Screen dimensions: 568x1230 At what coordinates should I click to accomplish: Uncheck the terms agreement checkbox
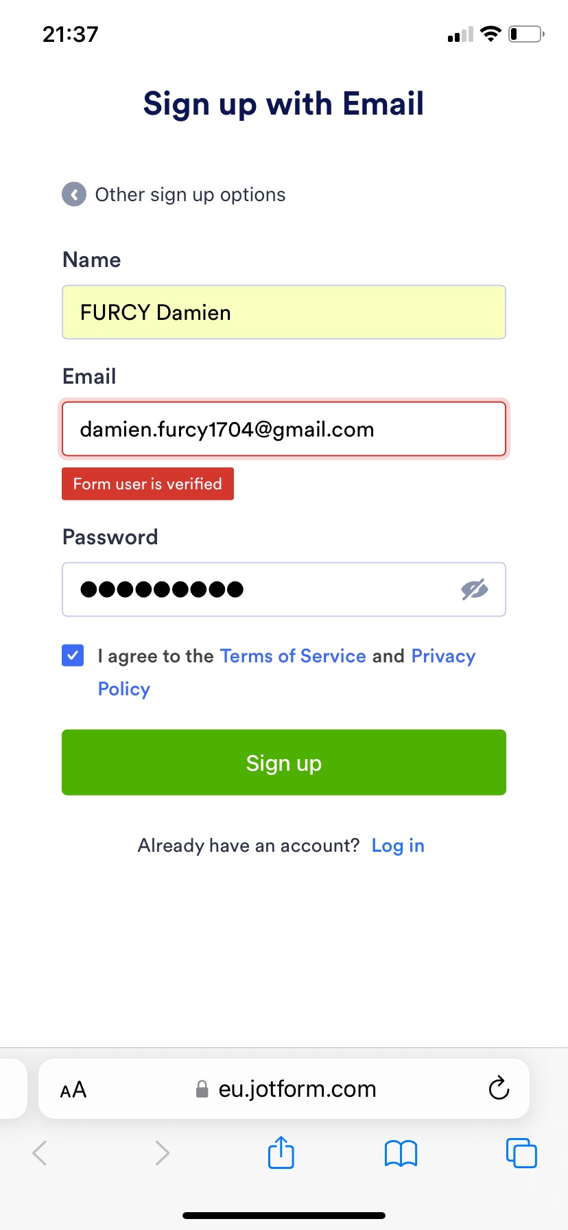click(73, 655)
